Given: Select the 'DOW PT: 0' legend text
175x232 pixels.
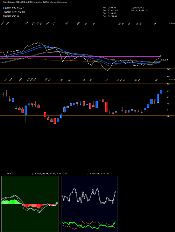Looking at the screenshot, I should [12, 16].
